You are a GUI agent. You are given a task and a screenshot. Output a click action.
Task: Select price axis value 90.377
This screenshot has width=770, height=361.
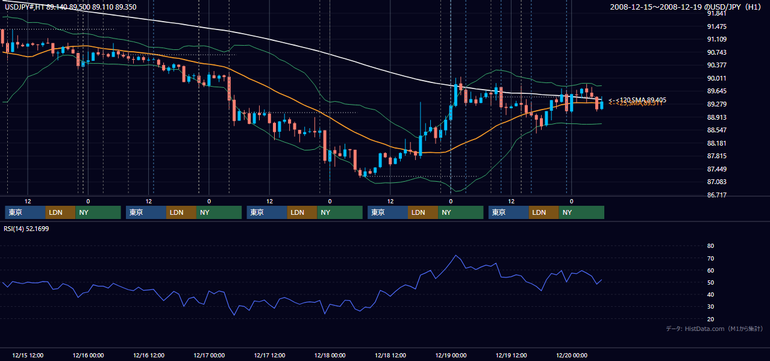pyautogui.click(x=716, y=65)
